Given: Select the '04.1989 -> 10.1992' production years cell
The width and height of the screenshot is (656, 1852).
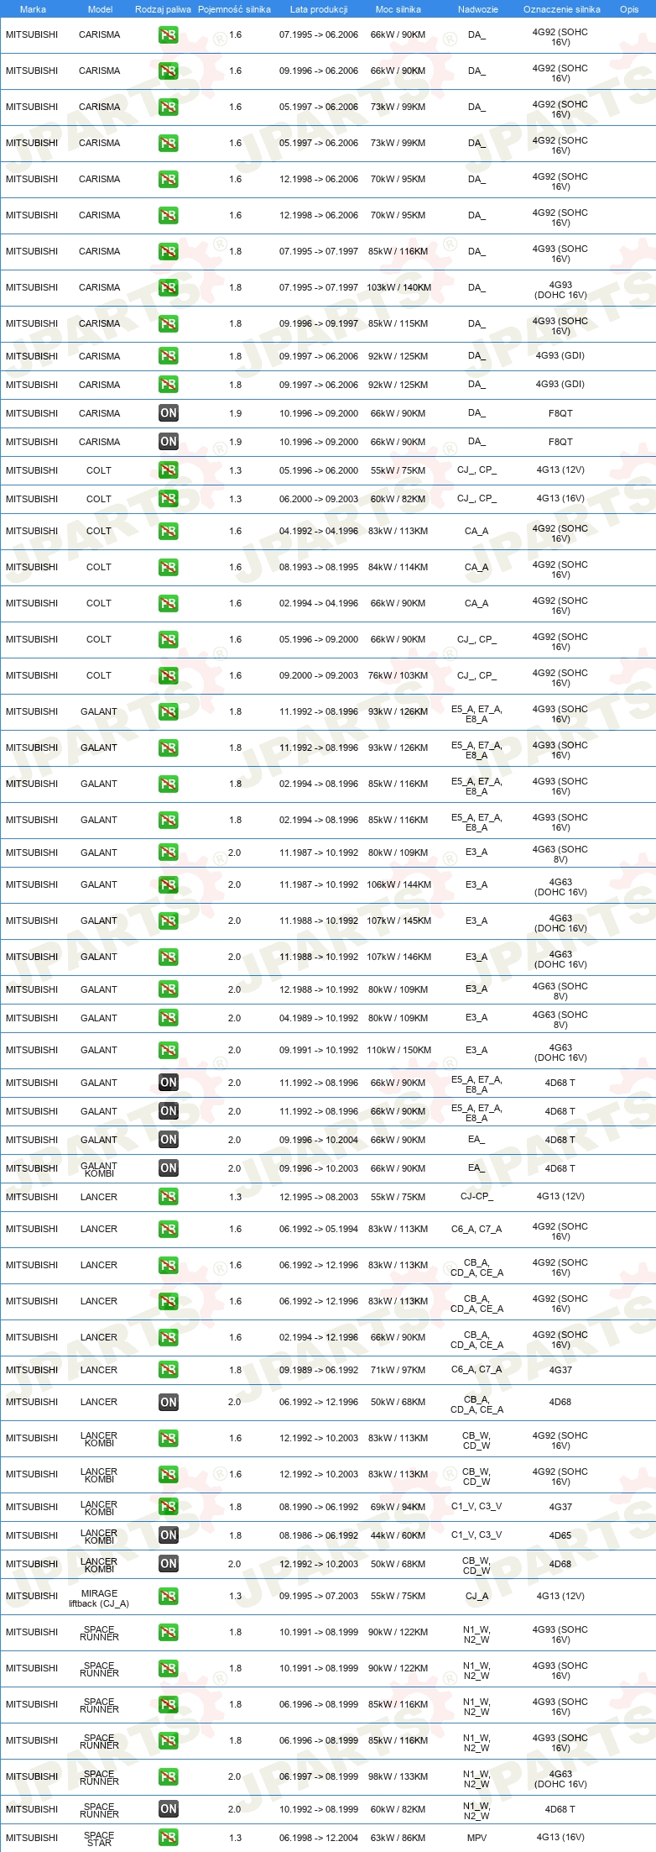Looking at the screenshot, I should [x=319, y=1018].
